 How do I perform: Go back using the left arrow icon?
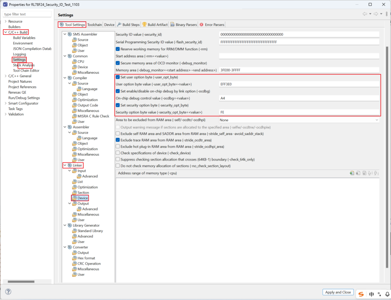point(365,14)
